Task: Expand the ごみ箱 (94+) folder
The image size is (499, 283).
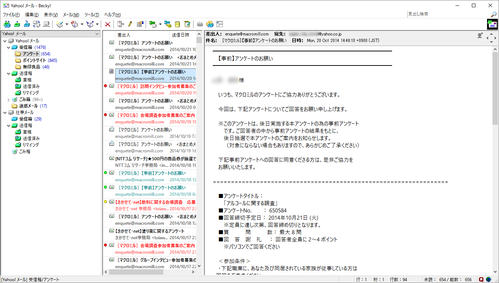Action: [x=8, y=100]
